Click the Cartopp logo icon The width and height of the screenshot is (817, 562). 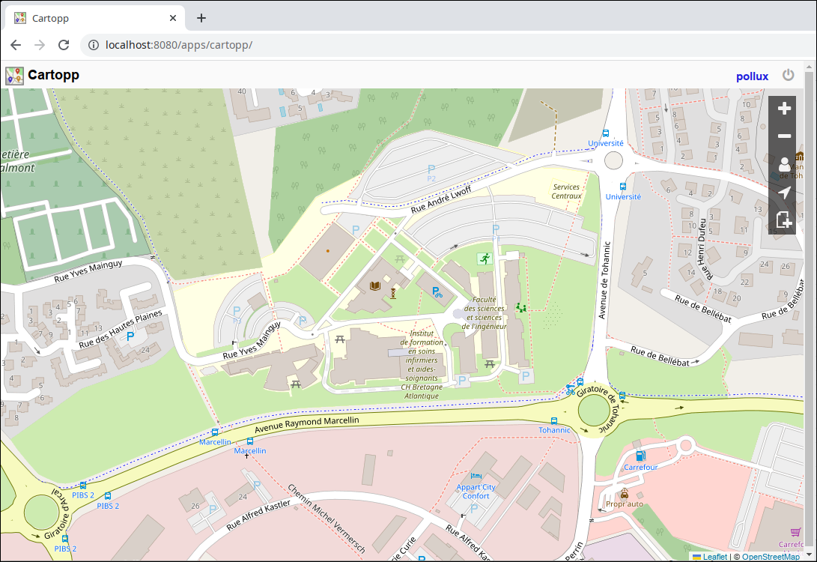click(x=14, y=76)
